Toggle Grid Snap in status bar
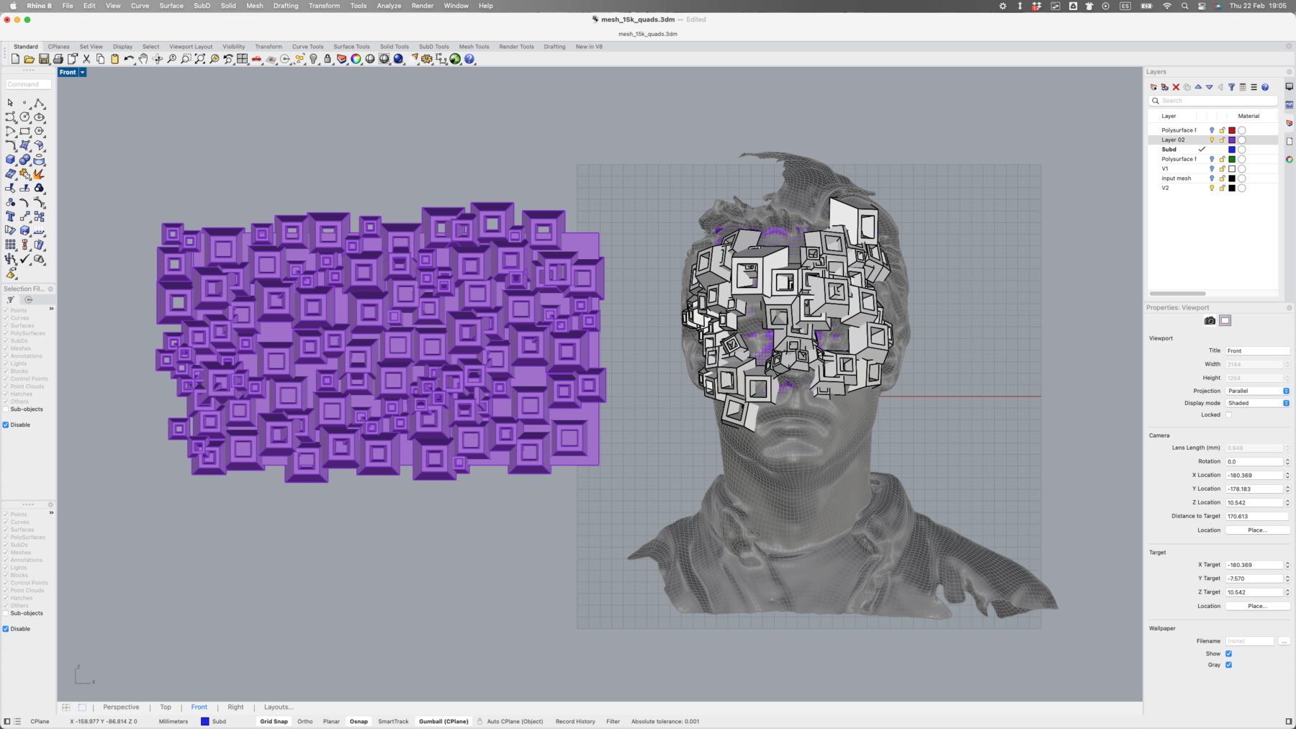 click(x=274, y=721)
